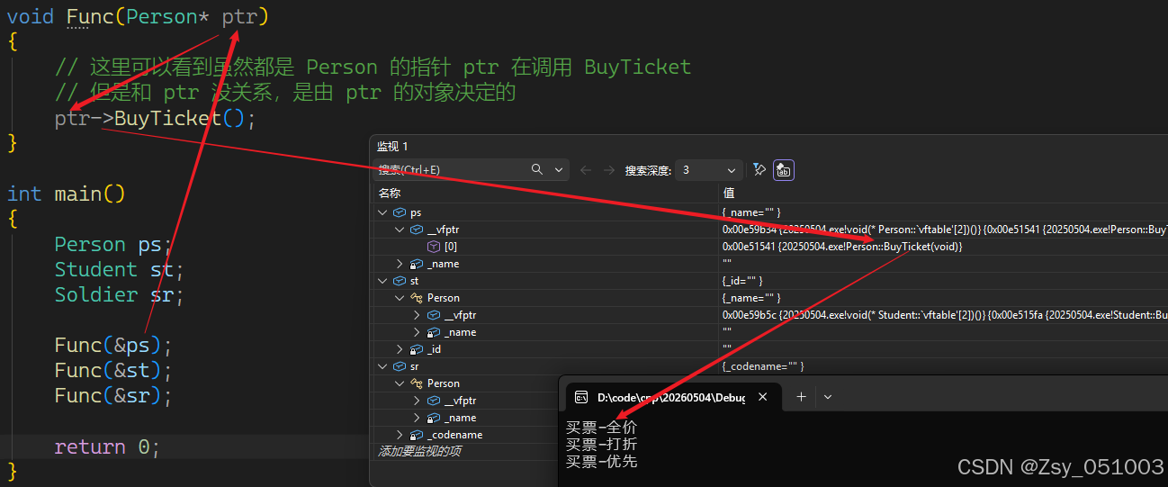1168x487 pixels.
Task: Expand the _codename member under sr
Action: click(400, 435)
